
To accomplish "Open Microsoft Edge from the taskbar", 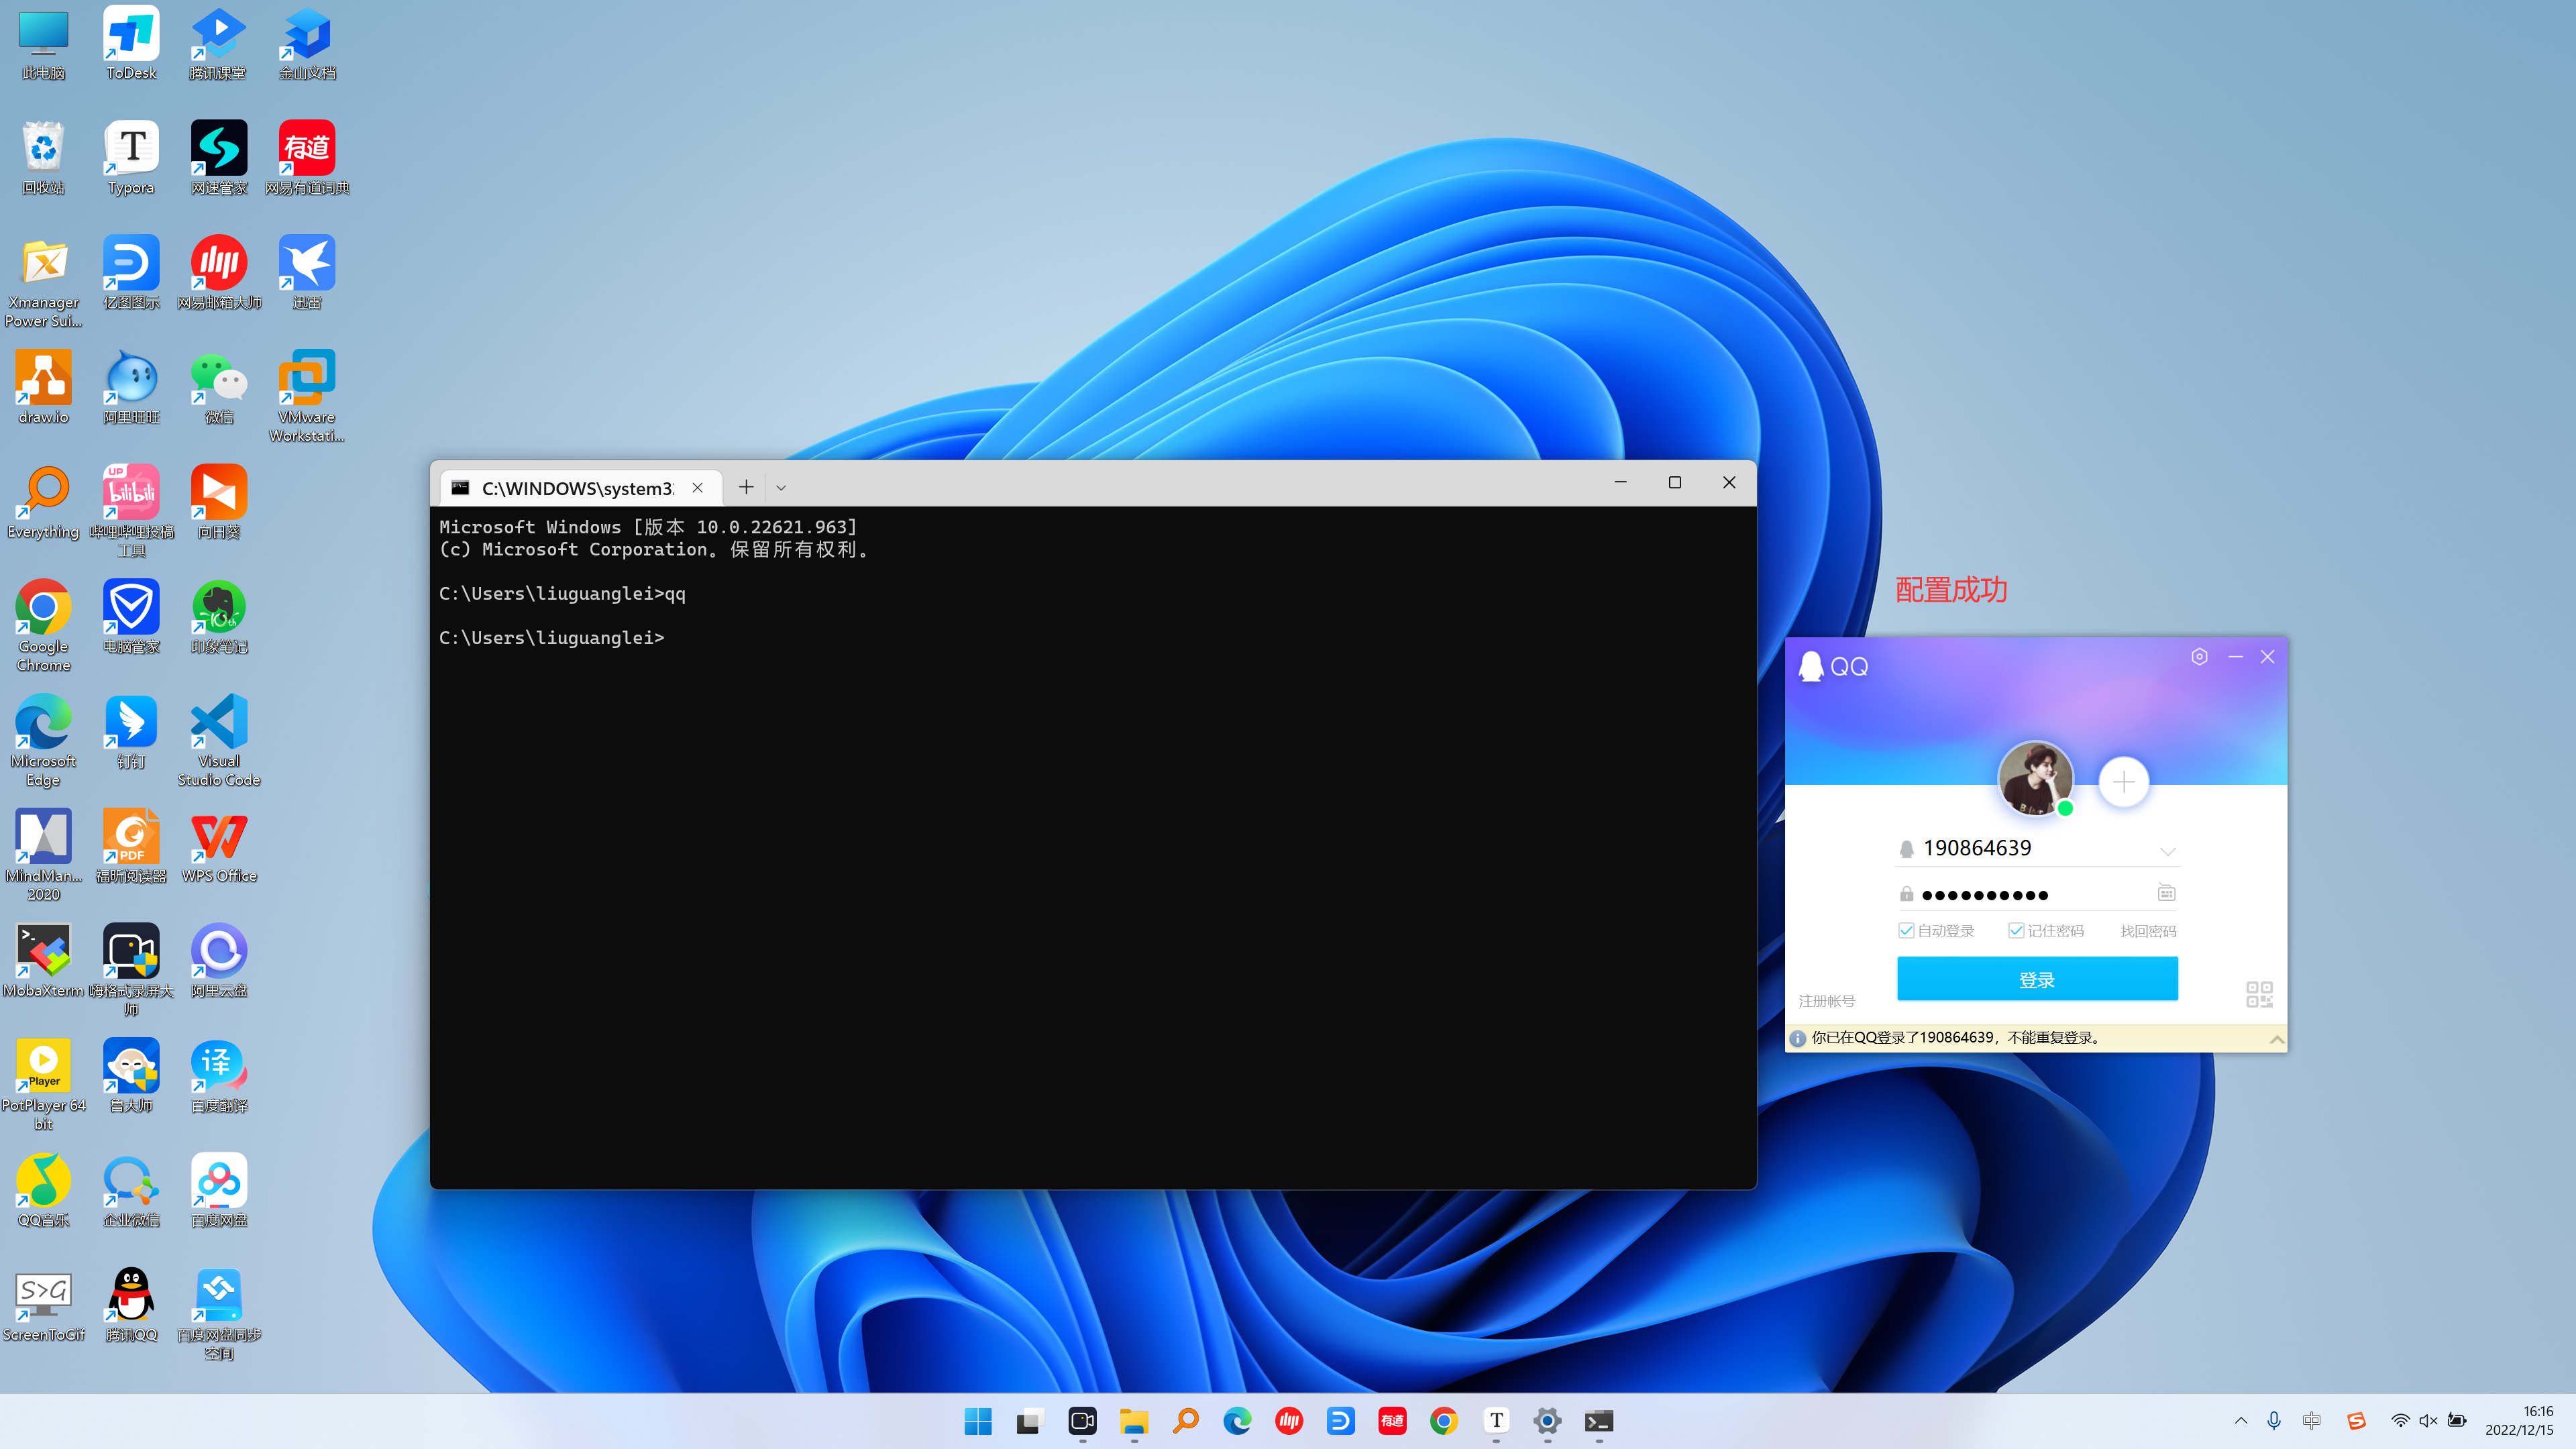I will click(x=1237, y=1421).
